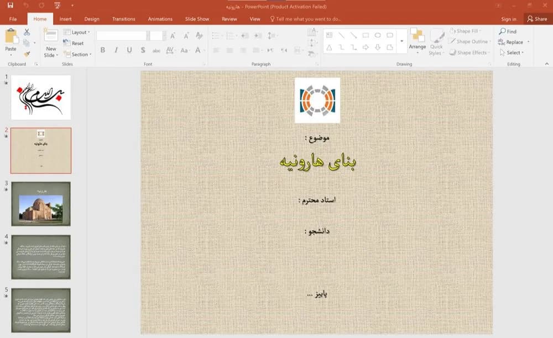The width and height of the screenshot is (553, 338).
Task: Switch to the Review tab
Action: [229, 19]
